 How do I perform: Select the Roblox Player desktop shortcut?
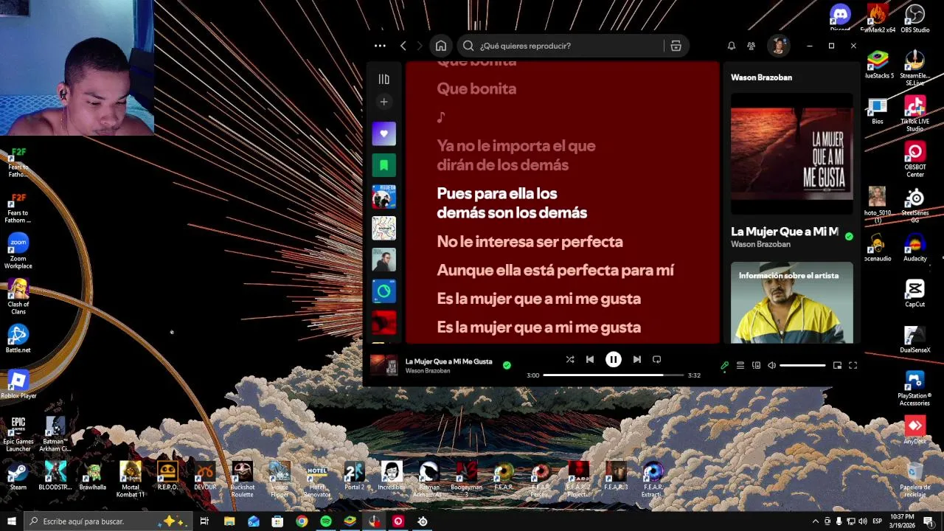tap(18, 384)
